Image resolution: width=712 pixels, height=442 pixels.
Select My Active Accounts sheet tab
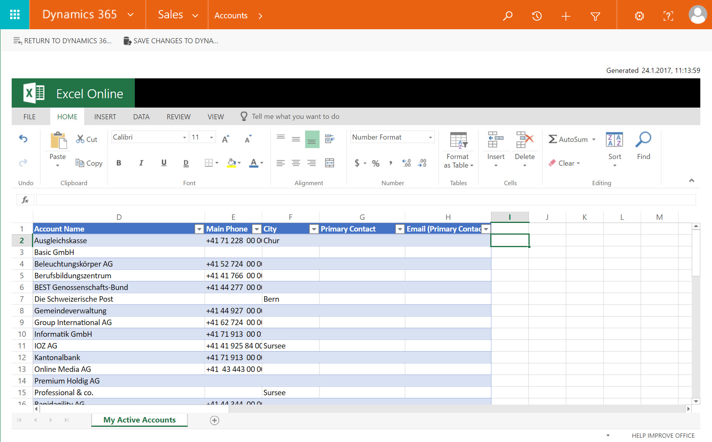click(x=140, y=420)
